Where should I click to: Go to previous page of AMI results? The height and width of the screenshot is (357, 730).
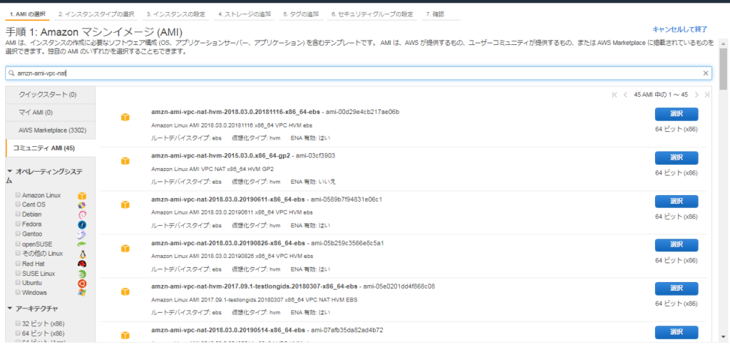coord(626,95)
